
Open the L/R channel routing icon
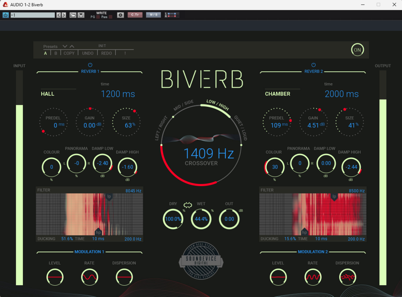[172, 15]
